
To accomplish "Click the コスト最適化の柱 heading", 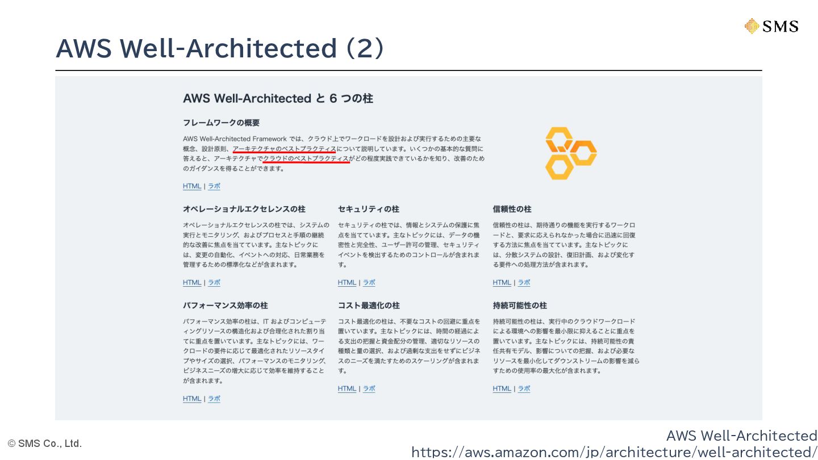I will [369, 306].
